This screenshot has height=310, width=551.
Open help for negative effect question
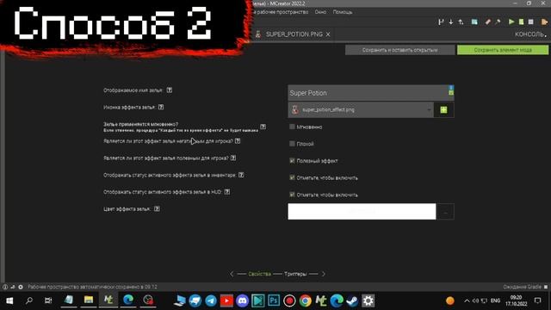pos(238,141)
